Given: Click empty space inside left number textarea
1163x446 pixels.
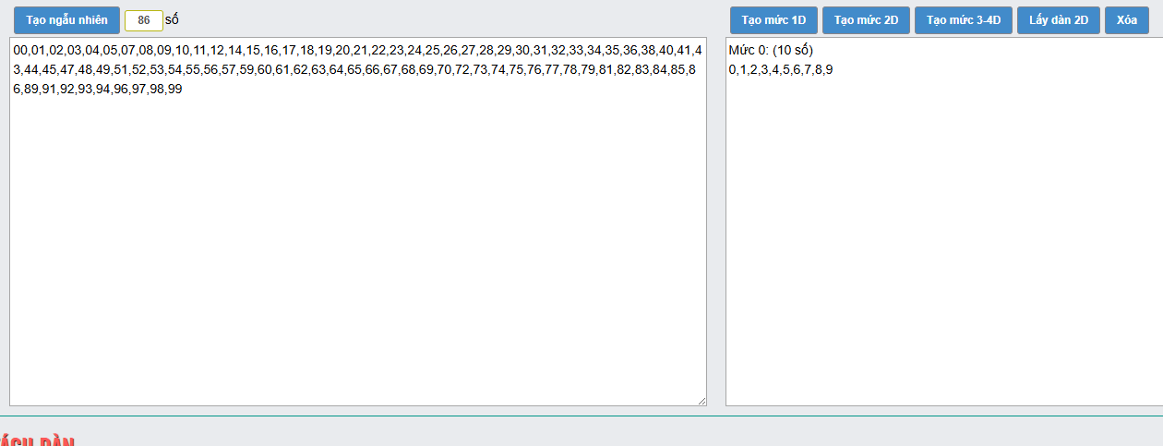Looking at the screenshot, I should click(358, 249).
